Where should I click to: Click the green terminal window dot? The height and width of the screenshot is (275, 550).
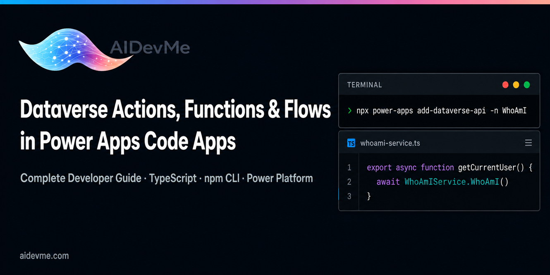[x=526, y=85]
